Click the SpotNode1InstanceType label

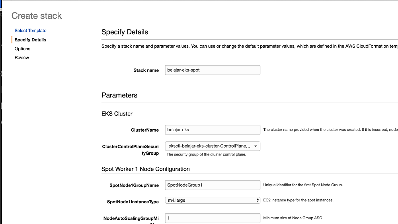(x=133, y=202)
